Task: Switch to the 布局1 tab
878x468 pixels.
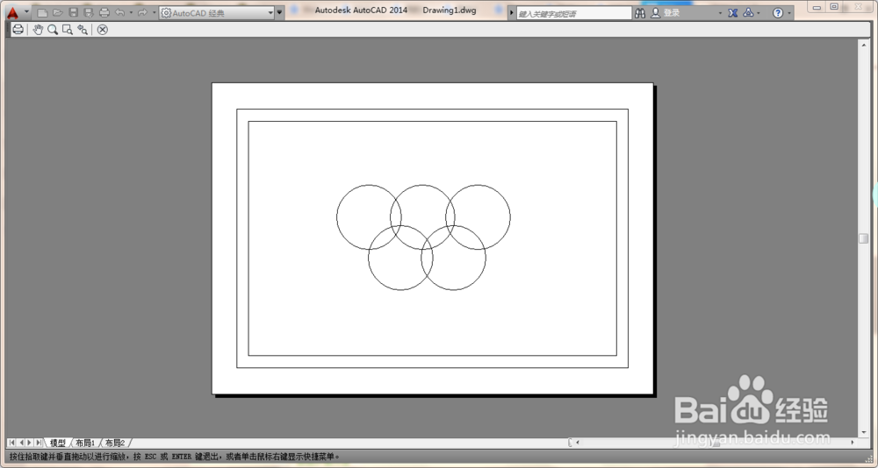Action: click(x=85, y=443)
